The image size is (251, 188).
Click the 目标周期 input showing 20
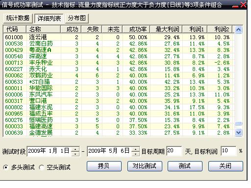[174, 151]
